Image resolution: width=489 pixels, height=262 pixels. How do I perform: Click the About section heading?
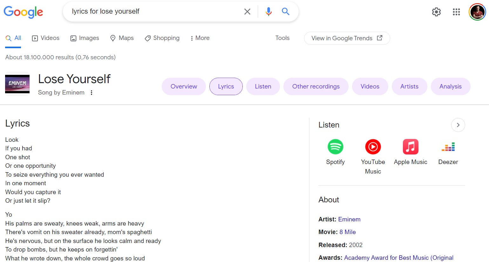(x=329, y=200)
